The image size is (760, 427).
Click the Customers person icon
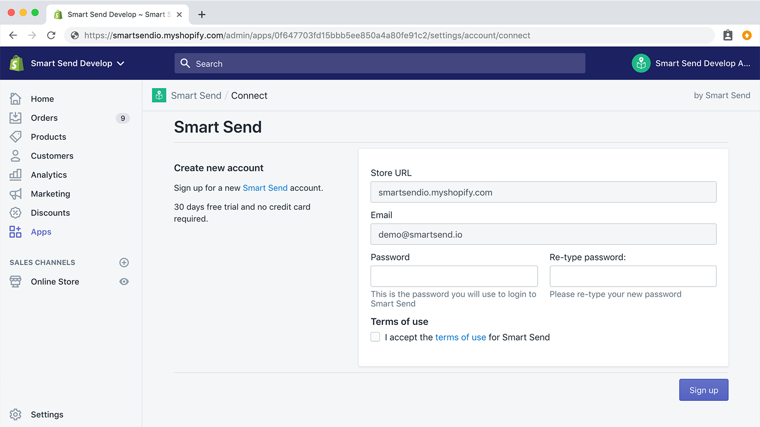[15, 156]
